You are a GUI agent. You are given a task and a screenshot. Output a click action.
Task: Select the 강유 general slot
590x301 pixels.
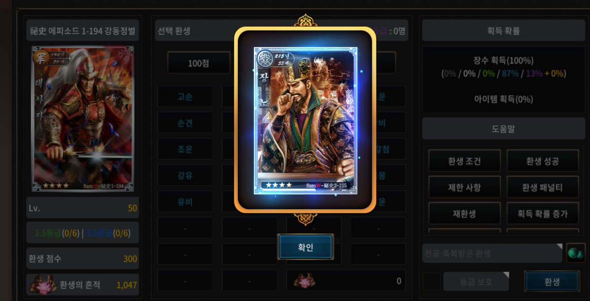185,176
